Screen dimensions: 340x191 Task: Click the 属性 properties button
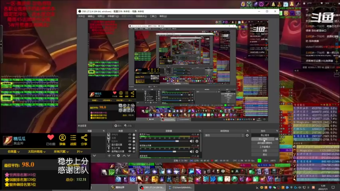tap(118, 126)
